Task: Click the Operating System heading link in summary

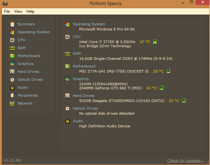Action: [89, 24]
